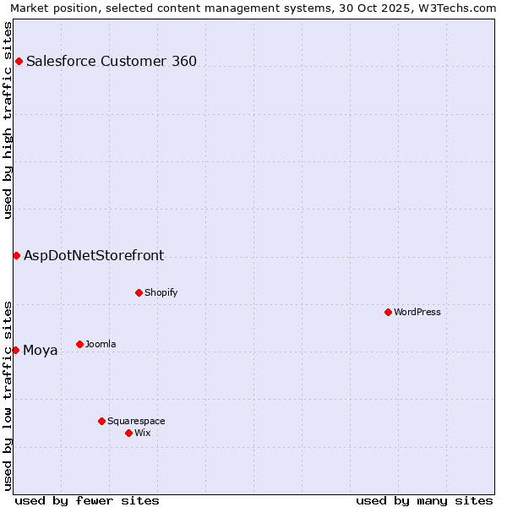This screenshot has width=507, height=507.
Task: Select the Shopify text label
Action: pos(161,292)
